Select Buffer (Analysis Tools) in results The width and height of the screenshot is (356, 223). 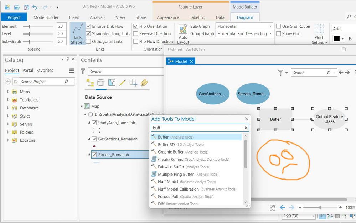[196, 137]
